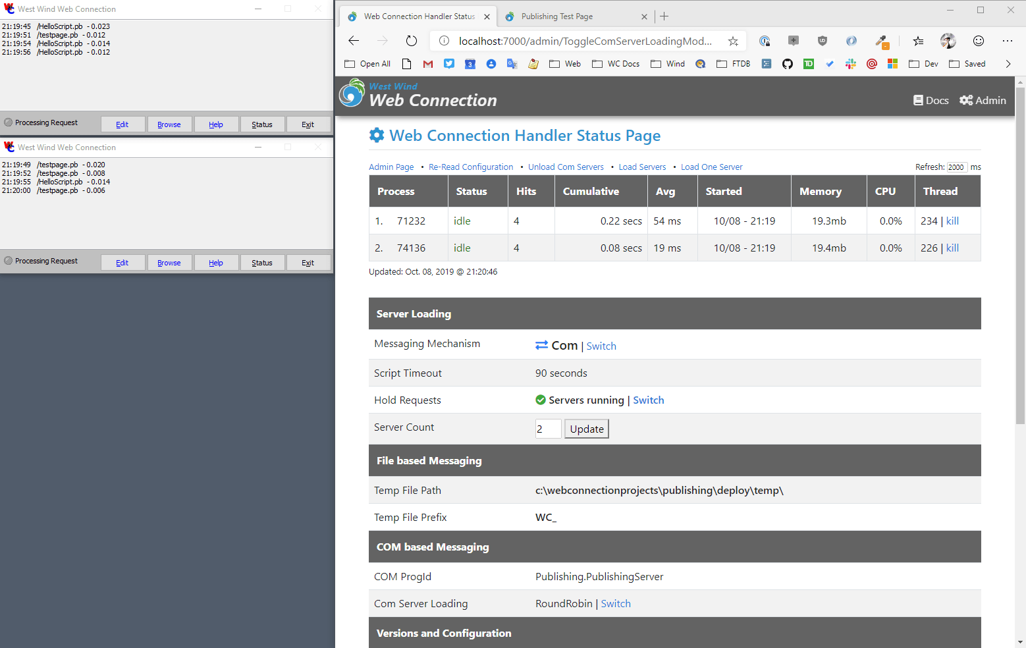Click the Refresh interval input field

[x=956, y=167]
